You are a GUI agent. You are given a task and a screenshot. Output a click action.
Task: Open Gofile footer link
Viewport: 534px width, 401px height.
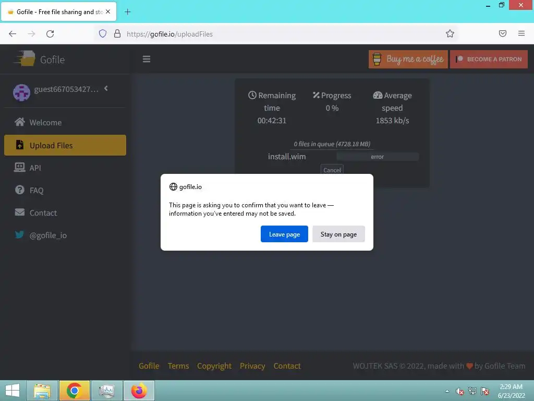click(x=149, y=365)
